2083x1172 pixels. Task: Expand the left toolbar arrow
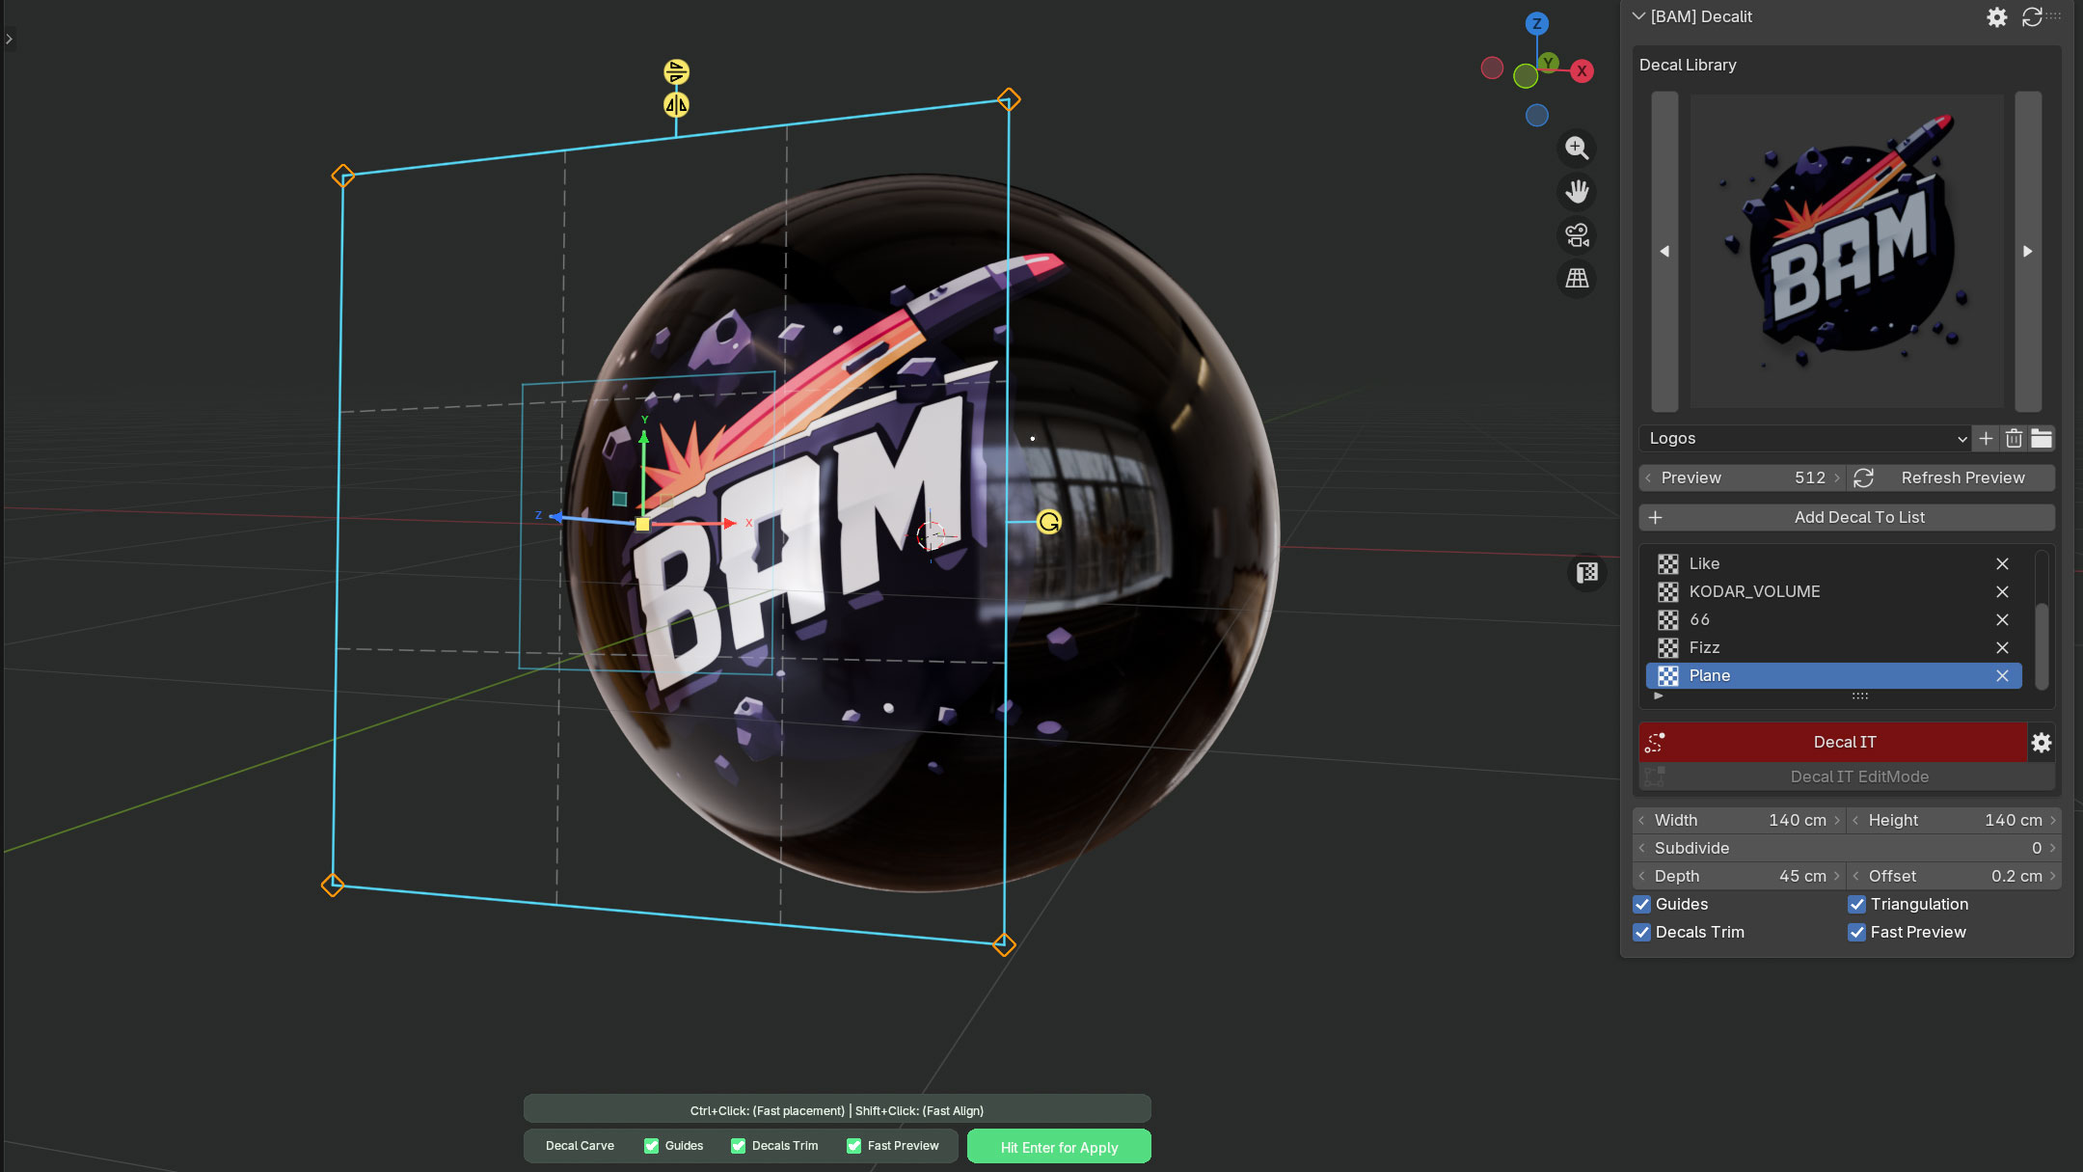[9, 40]
